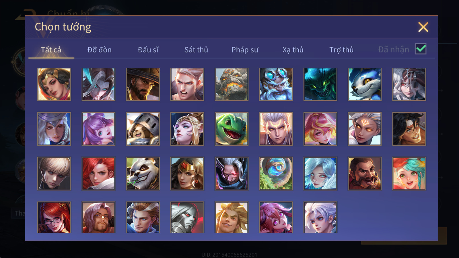
Task: Toggle the Đã nhận checkbox
Action: click(421, 49)
